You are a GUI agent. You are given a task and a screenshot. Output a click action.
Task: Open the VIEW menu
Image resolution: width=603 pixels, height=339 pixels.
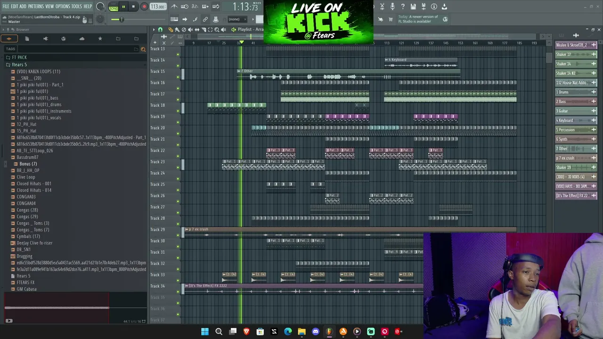[x=49, y=7]
